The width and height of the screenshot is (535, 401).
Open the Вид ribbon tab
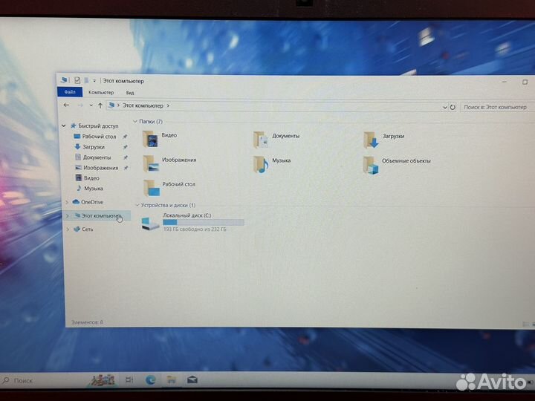(x=130, y=93)
